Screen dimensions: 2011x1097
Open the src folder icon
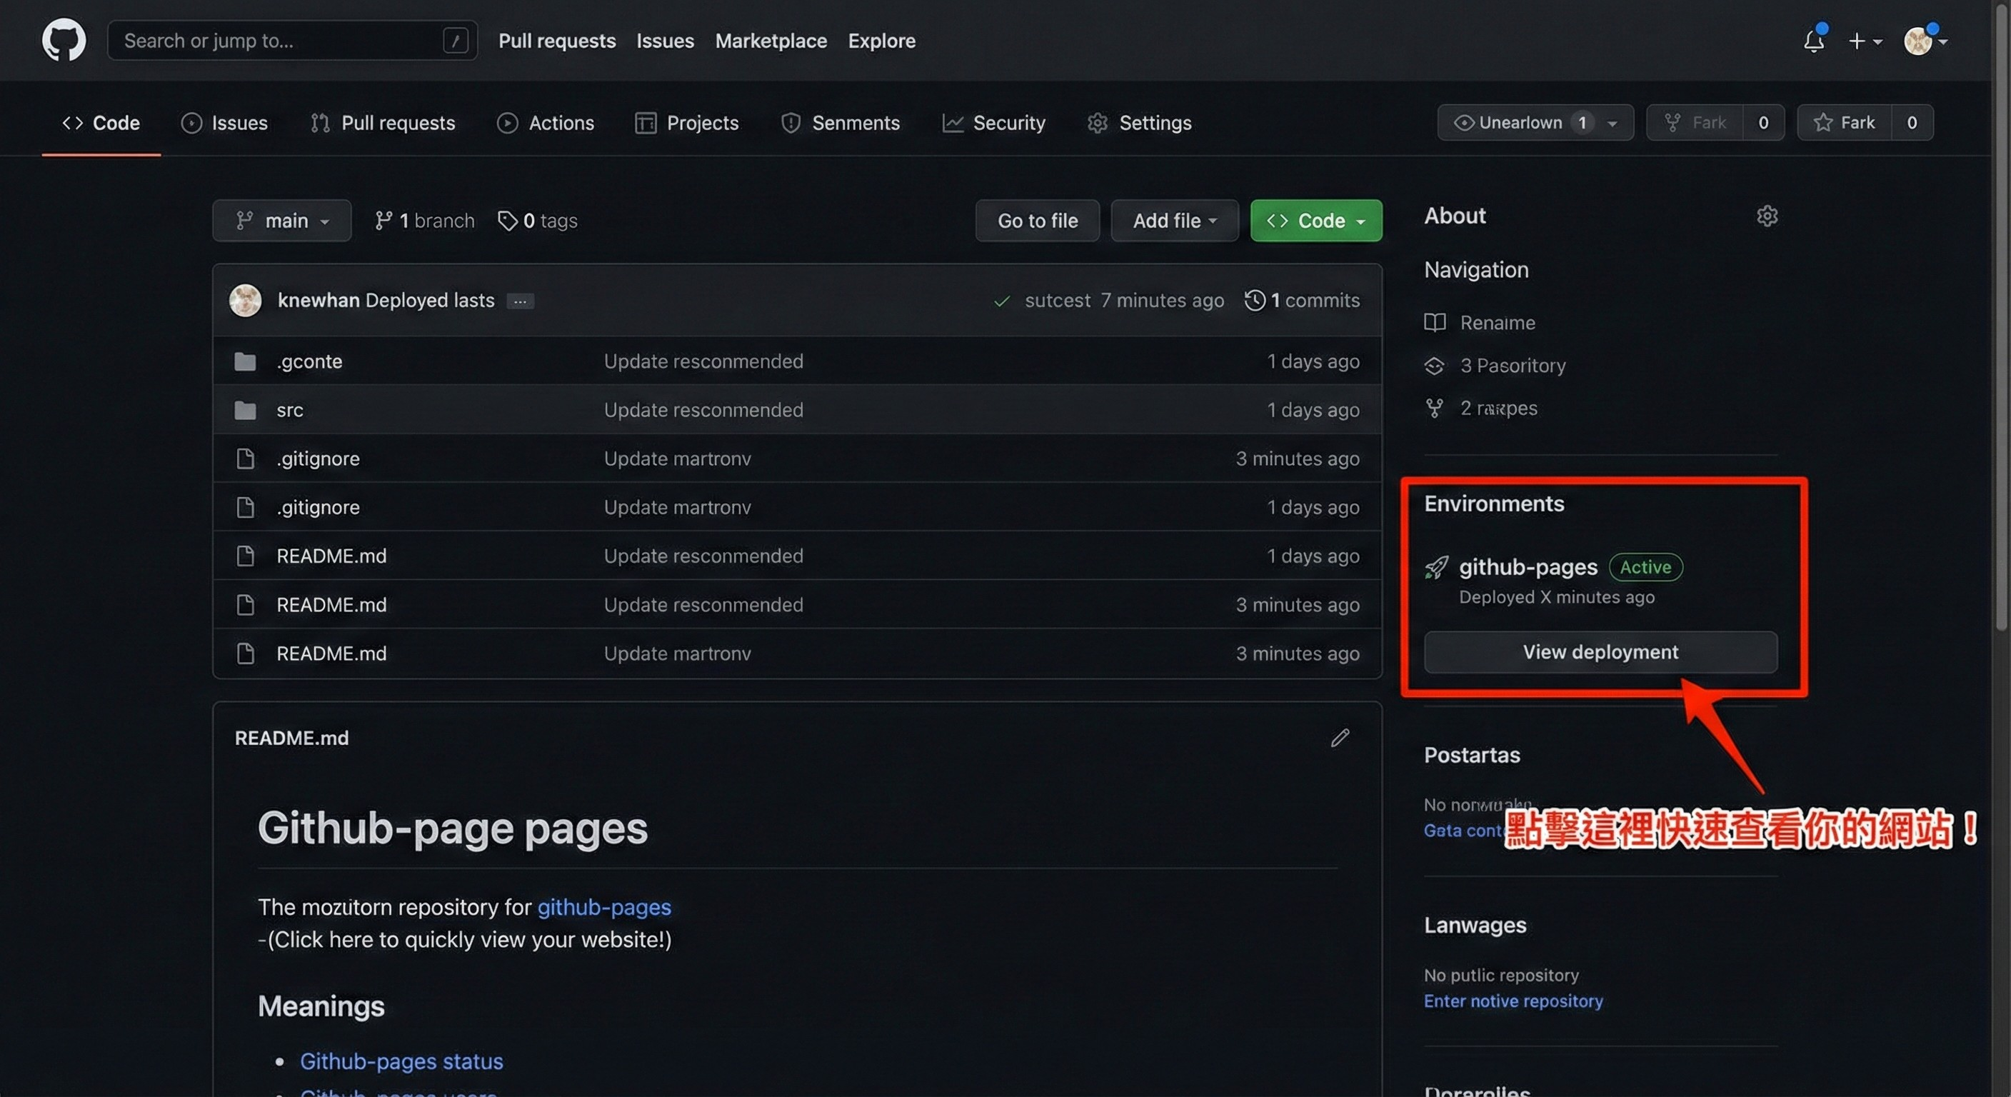coord(245,410)
